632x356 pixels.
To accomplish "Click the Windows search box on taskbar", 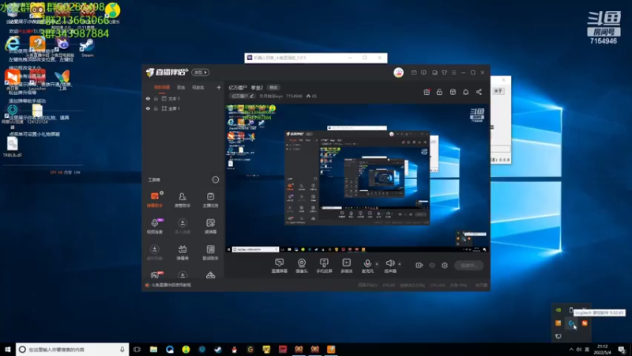I will coord(73,350).
